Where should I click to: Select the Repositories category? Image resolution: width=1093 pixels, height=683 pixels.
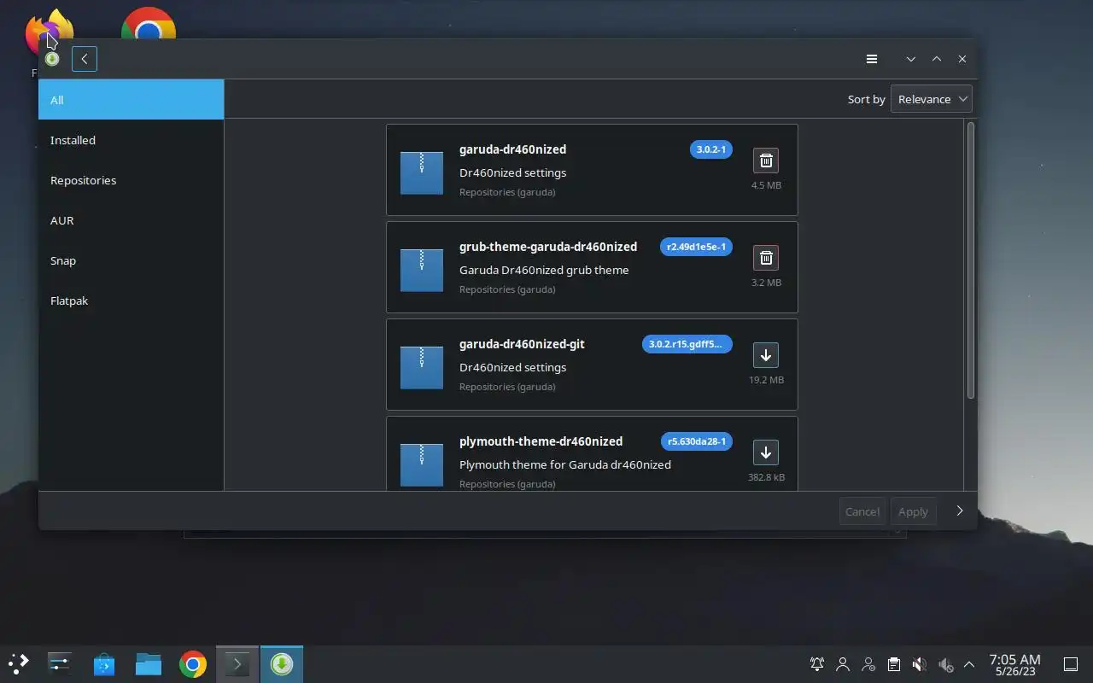pyautogui.click(x=132, y=180)
